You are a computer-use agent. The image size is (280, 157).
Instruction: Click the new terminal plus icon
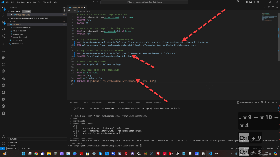256,103
